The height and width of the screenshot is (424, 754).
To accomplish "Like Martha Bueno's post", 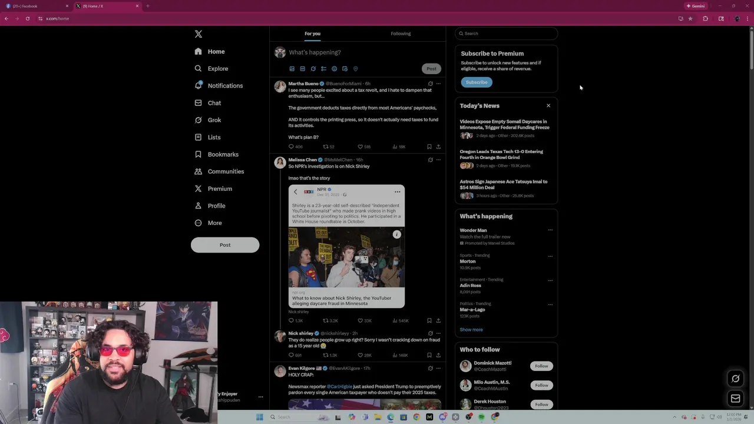I will tap(364, 147).
